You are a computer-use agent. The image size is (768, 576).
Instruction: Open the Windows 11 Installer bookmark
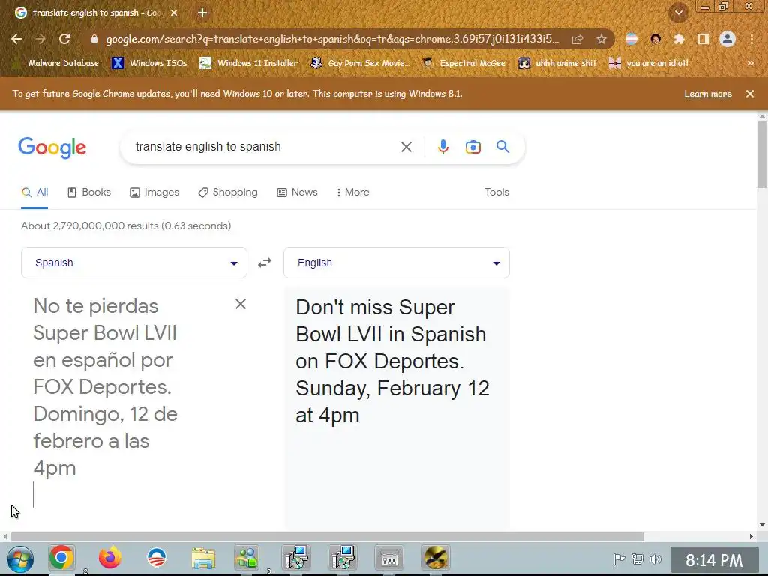[249, 63]
